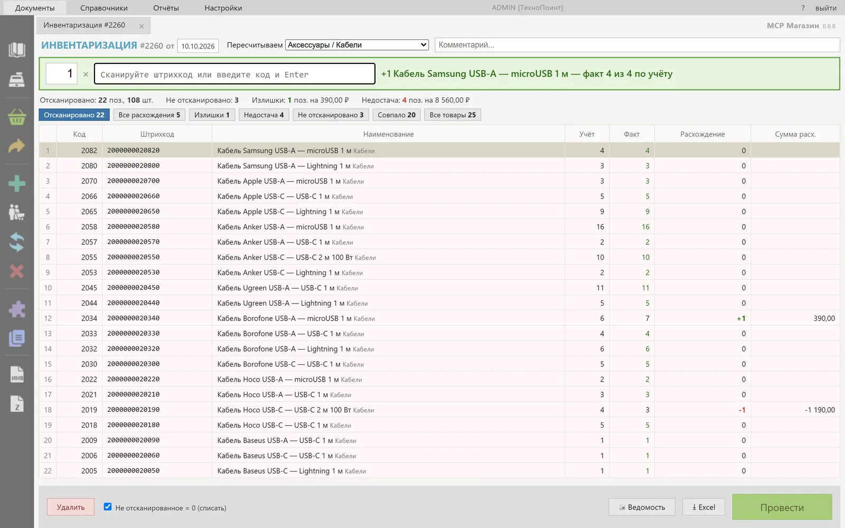The height and width of the screenshot is (528, 845).
Task: Open the Отчёты menu
Action: click(x=166, y=8)
